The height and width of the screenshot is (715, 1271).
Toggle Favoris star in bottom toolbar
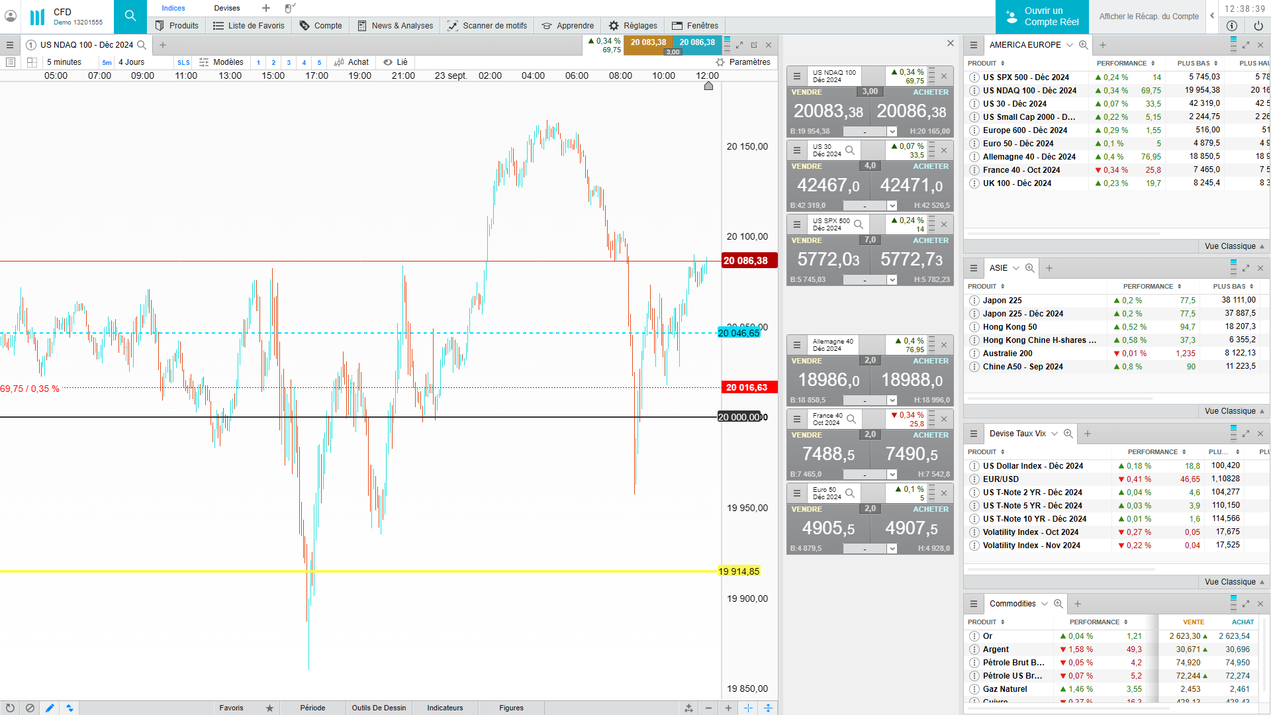[x=269, y=708]
